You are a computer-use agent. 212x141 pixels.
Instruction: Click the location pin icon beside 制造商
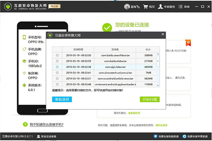[x=24, y=73]
